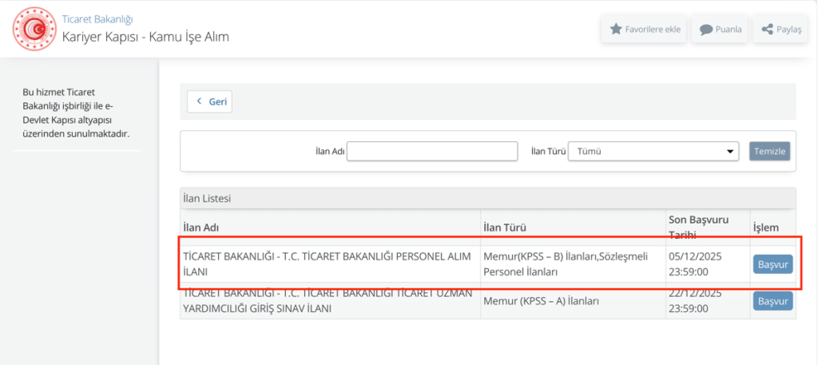
Task: Focus the İlan Adı search field
Action: tap(432, 151)
